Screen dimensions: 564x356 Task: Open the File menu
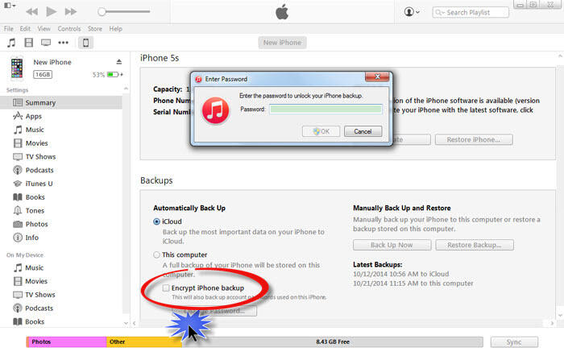9,28
